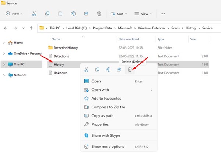The image size is (221, 164).
Task: Click the Rename icon in the context menu
Action: pos(108,69)
